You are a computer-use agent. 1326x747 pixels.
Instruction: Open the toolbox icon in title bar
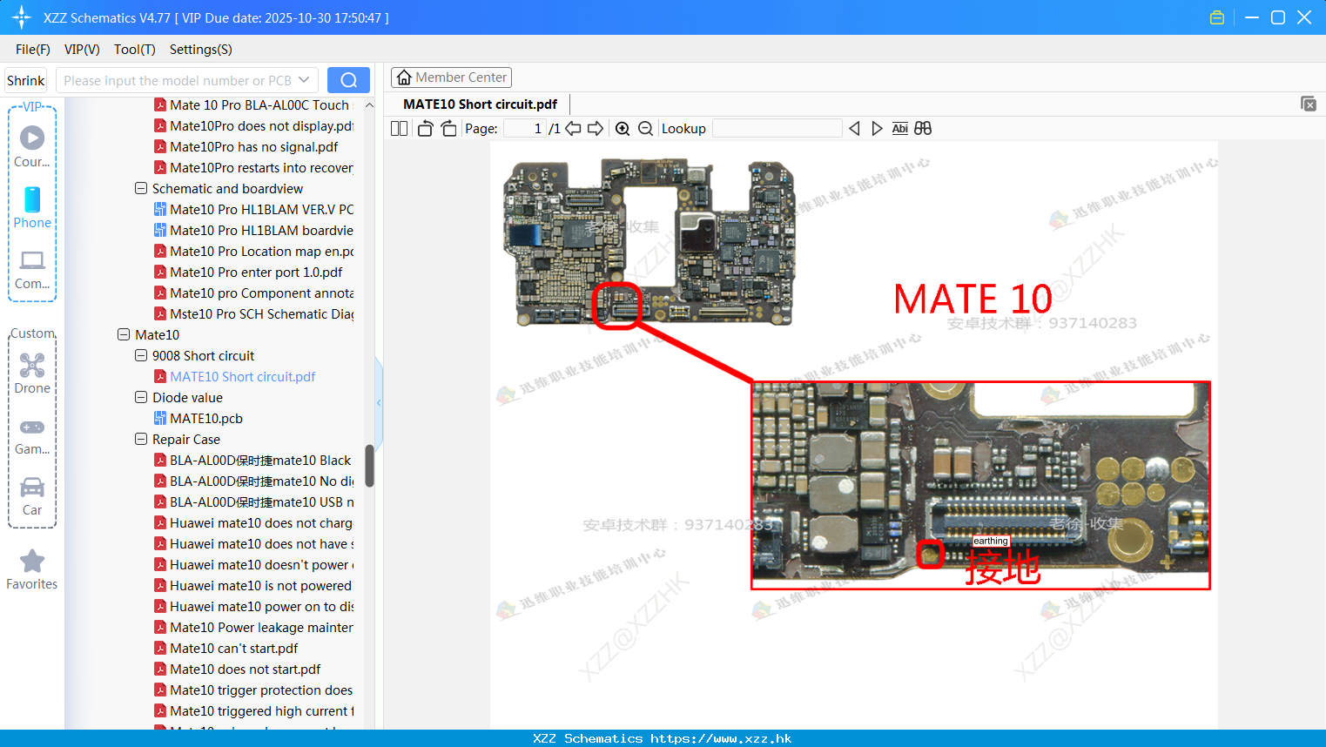pyautogui.click(x=1217, y=17)
